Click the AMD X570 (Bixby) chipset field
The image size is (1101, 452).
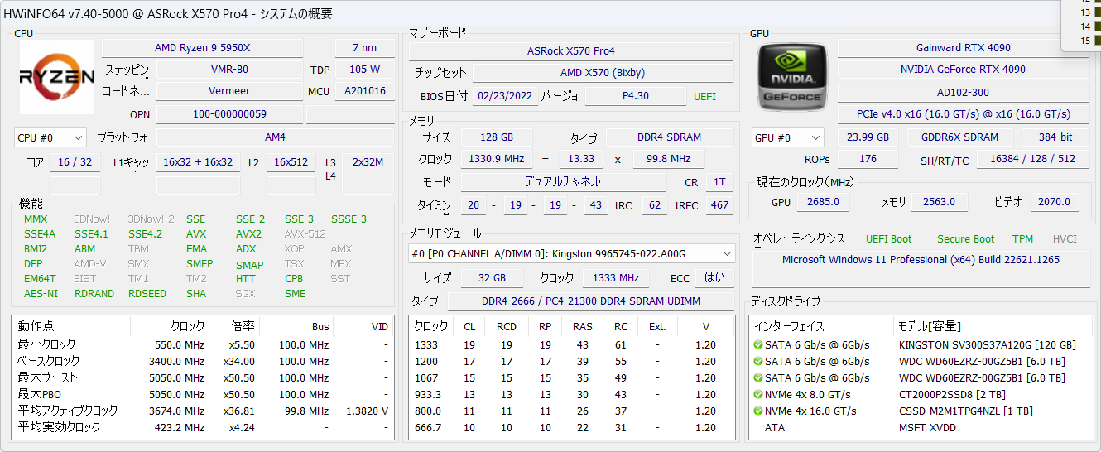click(x=602, y=73)
